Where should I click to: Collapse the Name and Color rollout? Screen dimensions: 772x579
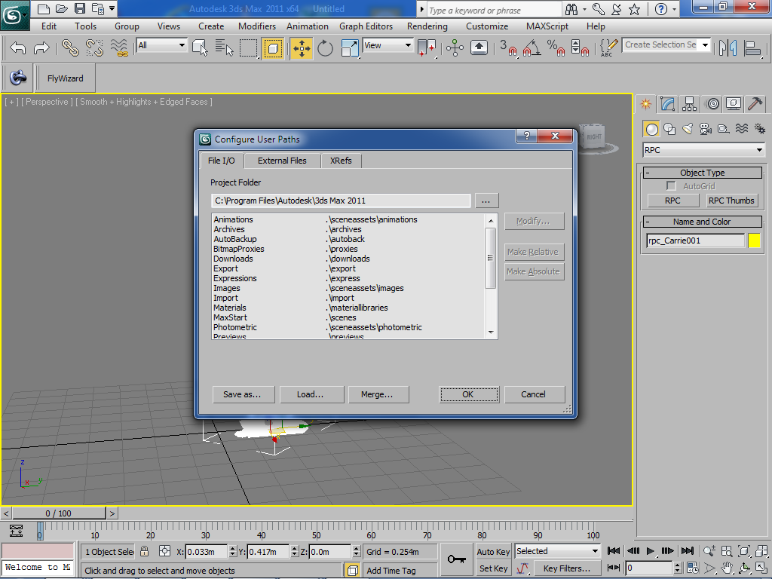702,222
